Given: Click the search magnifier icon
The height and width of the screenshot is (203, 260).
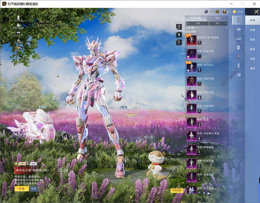Looking at the screenshot, I should click(188, 24).
